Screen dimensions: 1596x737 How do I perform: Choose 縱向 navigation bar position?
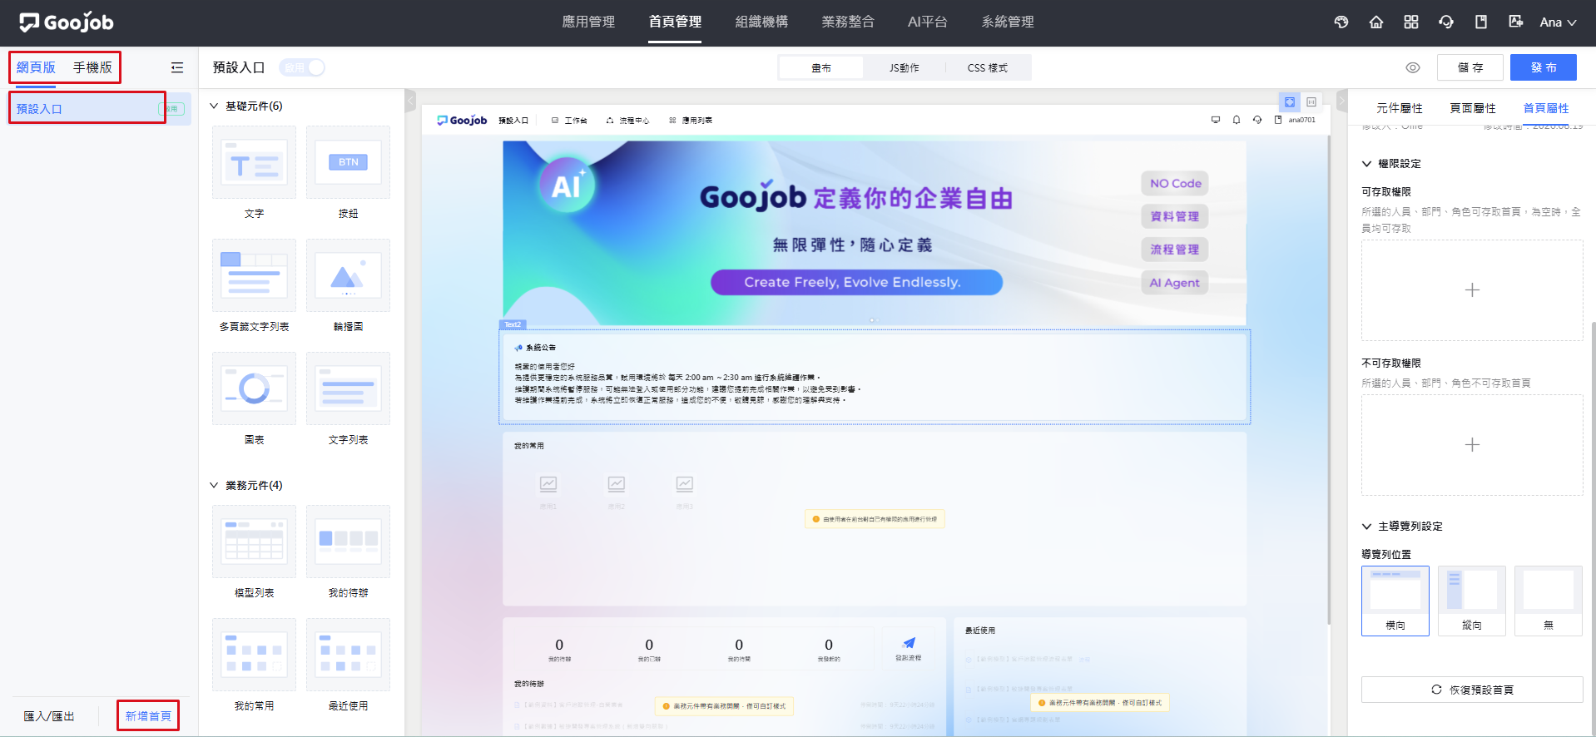pos(1472,601)
